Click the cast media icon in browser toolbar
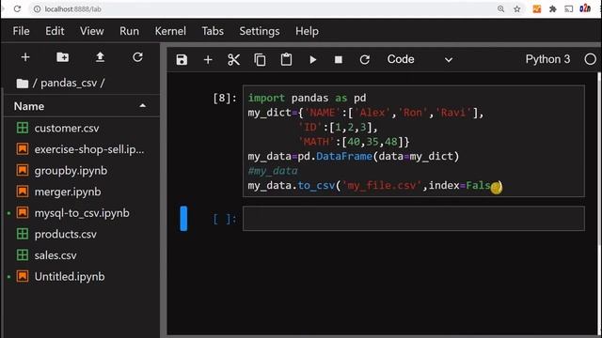 point(568,8)
